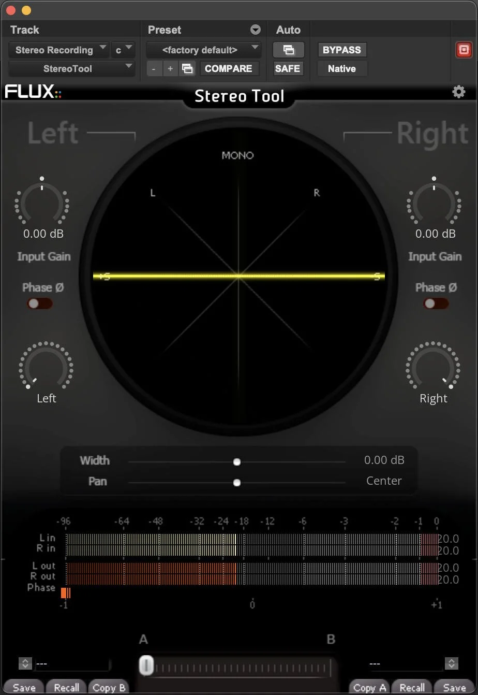Click the Auto header label
The image size is (478, 695).
pos(288,30)
